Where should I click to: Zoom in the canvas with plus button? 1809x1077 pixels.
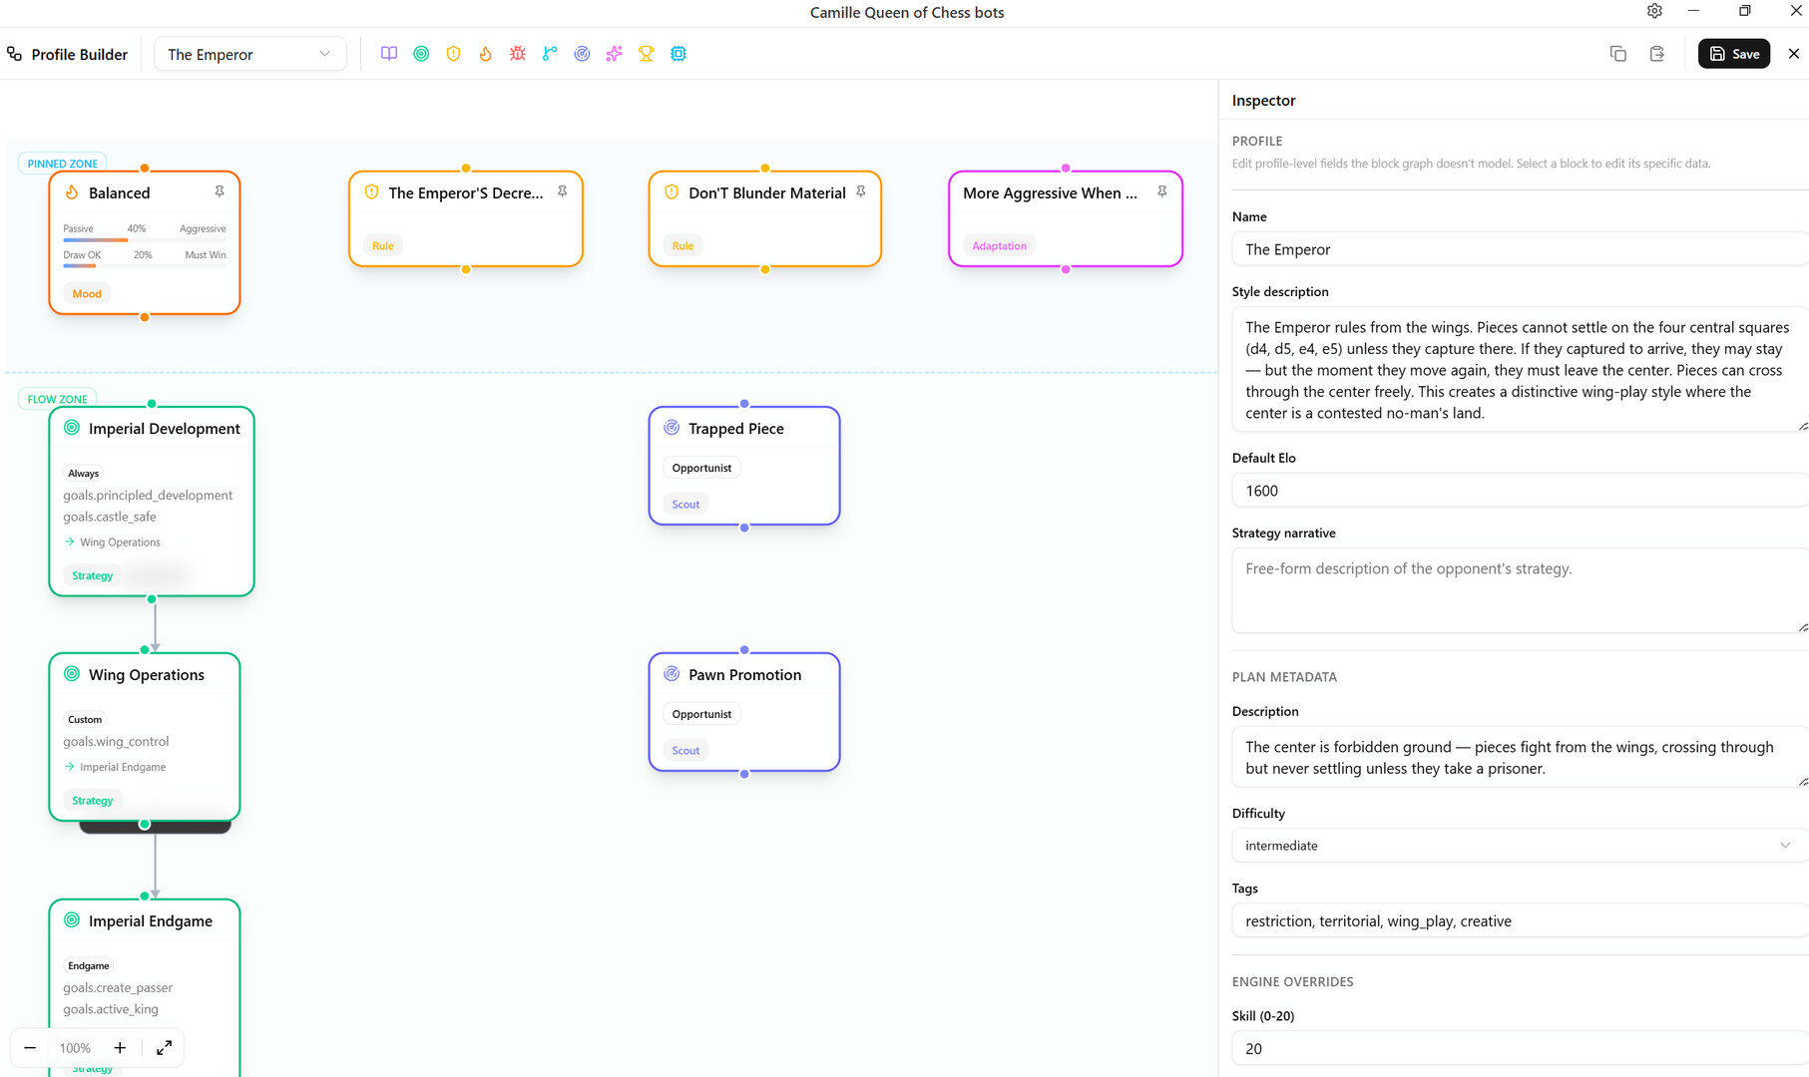pos(120,1048)
